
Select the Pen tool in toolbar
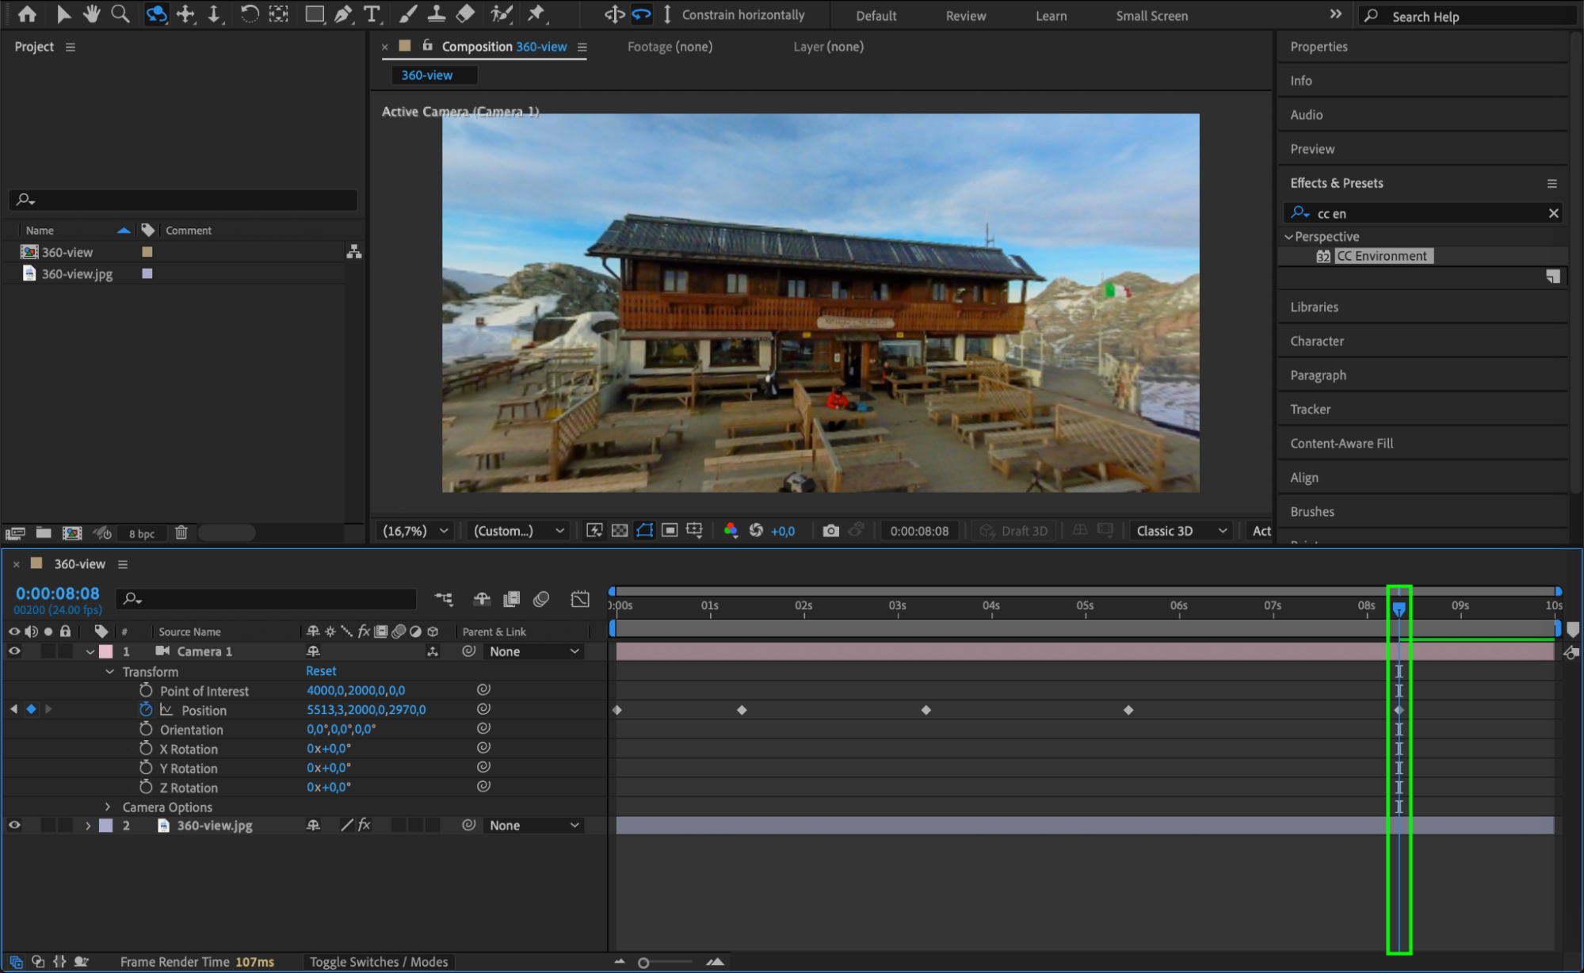point(343,14)
